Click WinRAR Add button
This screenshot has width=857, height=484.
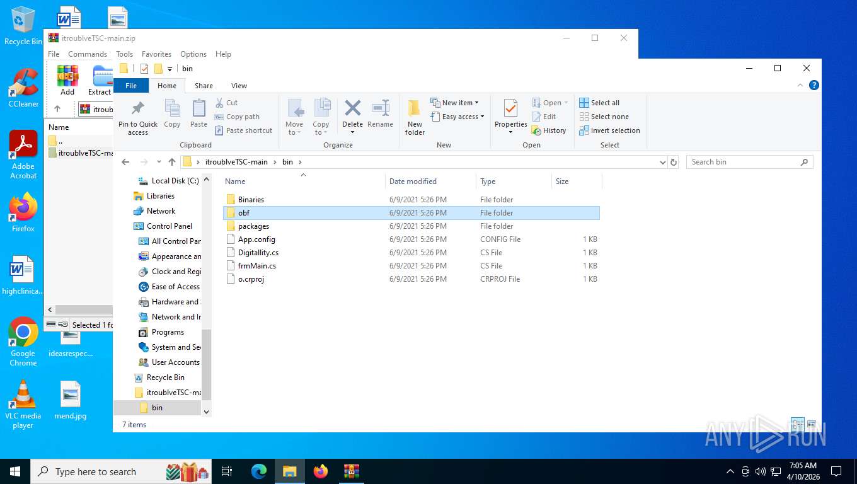pos(67,80)
